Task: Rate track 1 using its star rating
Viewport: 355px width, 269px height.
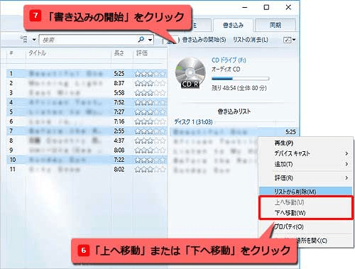Action: tap(150, 74)
